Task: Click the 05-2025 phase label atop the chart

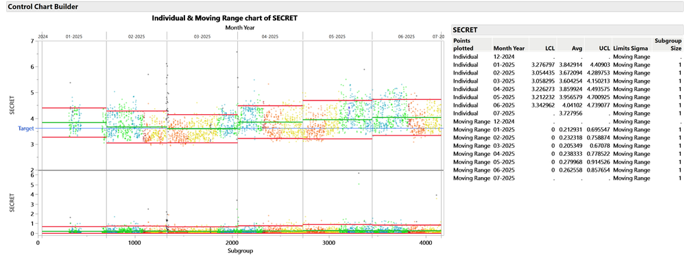Action: (337, 37)
